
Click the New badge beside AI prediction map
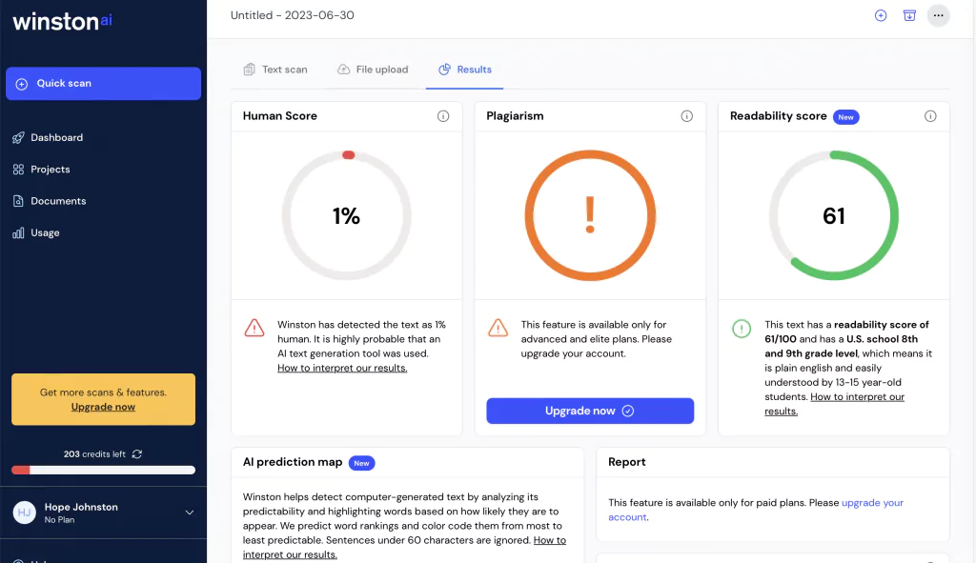pyautogui.click(x=361, y=464)
